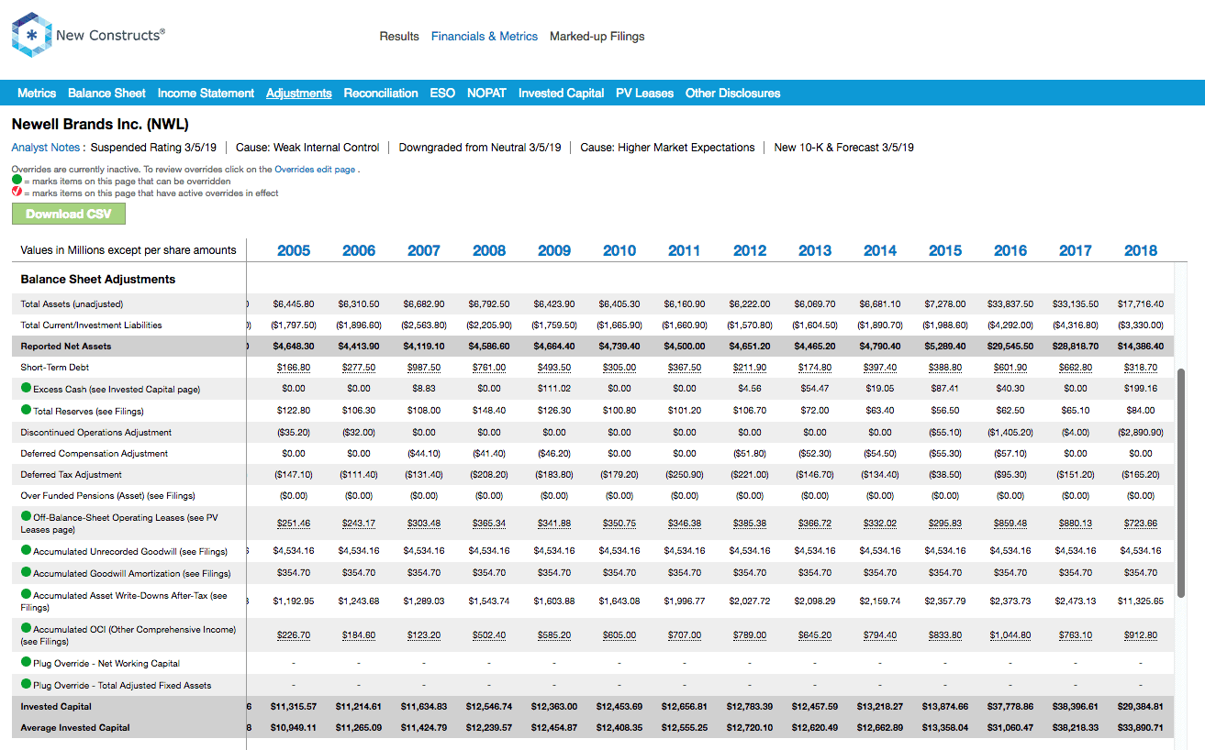Click 2018 Asset Write-Downs value $11,325.65

(x=1141, y=601)
